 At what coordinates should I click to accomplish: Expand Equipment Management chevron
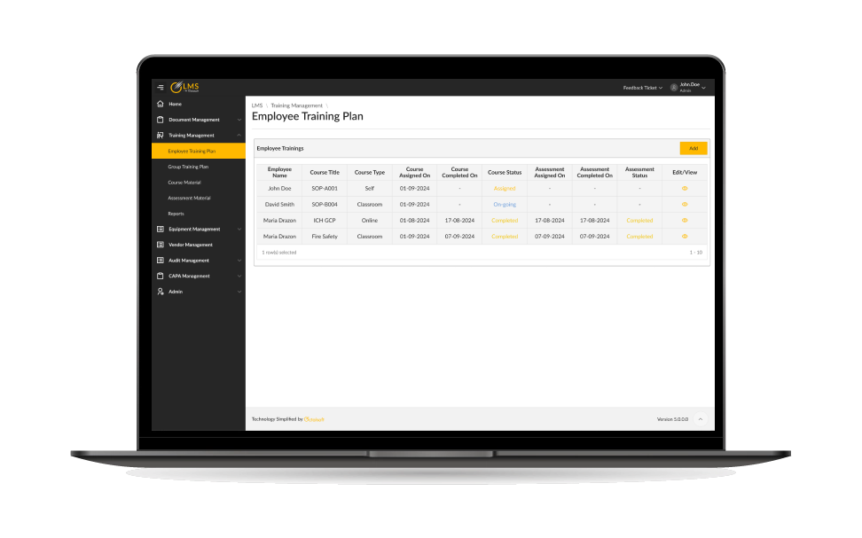pos(239,230)
